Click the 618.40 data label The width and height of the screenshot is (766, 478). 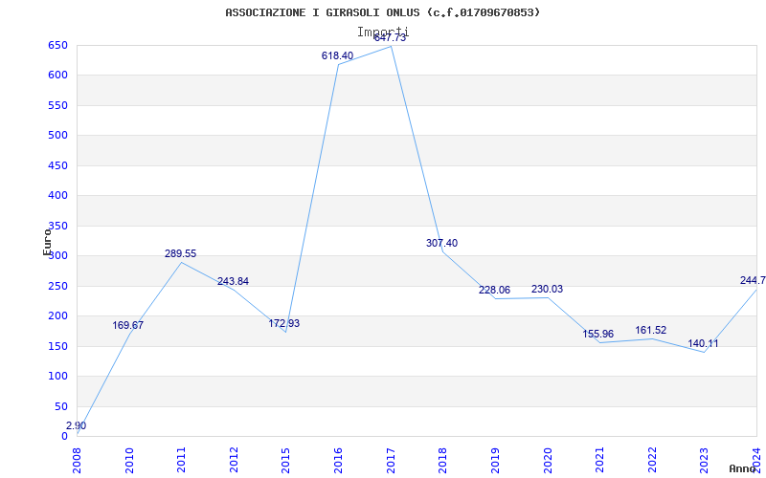pos(337,55)
